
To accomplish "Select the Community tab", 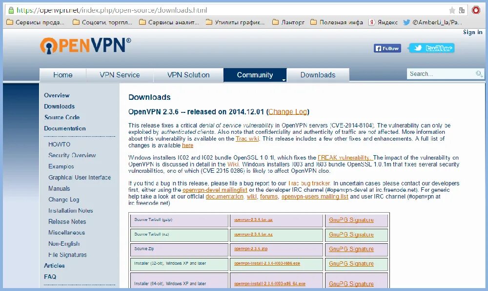I will pos(255,75).
